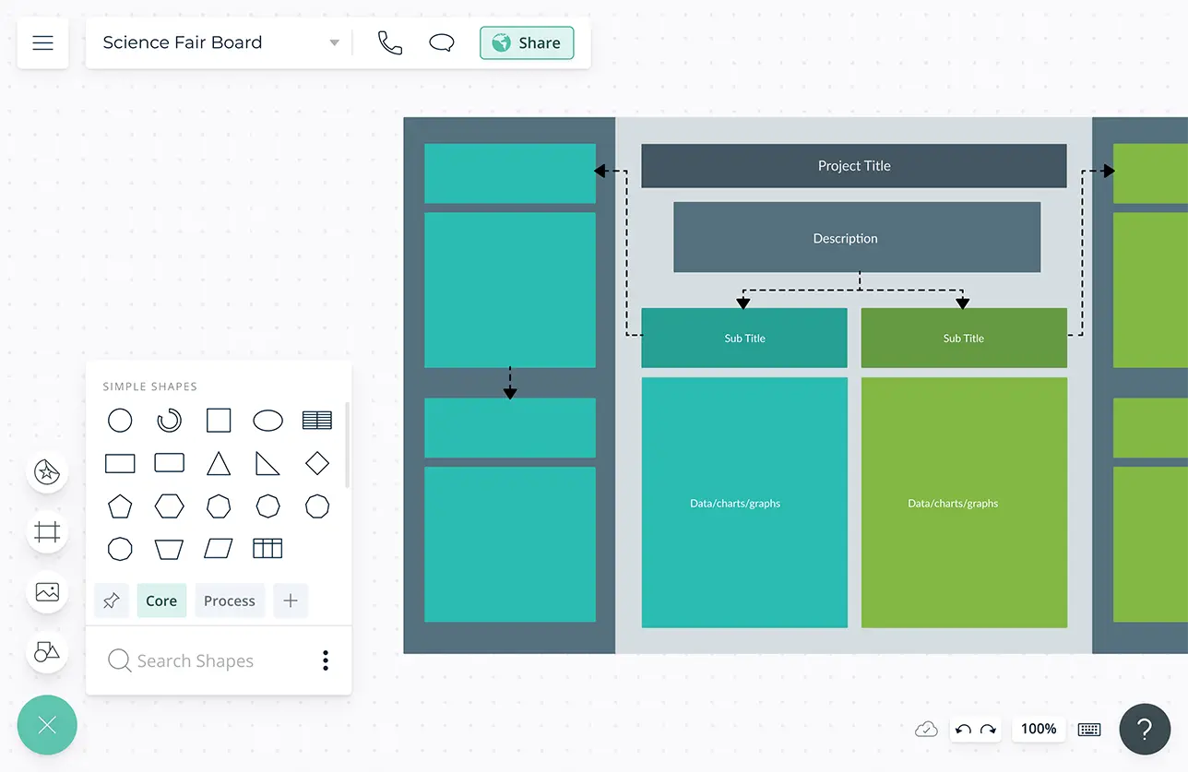Choose the diamond shape
Image resolution: width=1188 pixels, height=773 pixels.
(x=317, y=463)
